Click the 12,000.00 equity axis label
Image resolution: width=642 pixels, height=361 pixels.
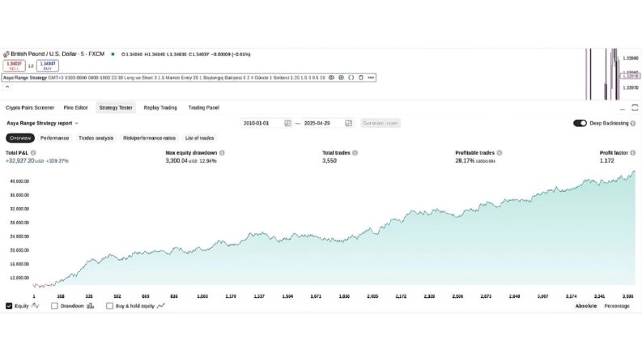(19, 278)
